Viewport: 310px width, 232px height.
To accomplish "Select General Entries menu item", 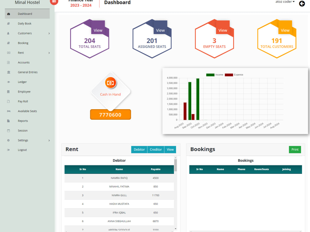I will (x=27, y=72).
